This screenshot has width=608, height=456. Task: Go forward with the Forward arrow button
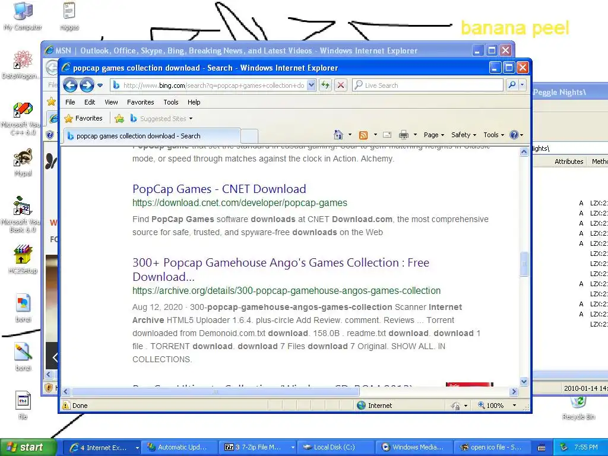(87, 85)
